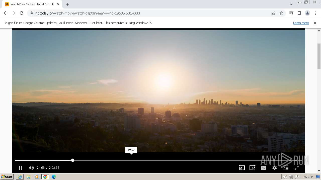Open the system tray volume control

pyautogui.click(x=285, y=177)
